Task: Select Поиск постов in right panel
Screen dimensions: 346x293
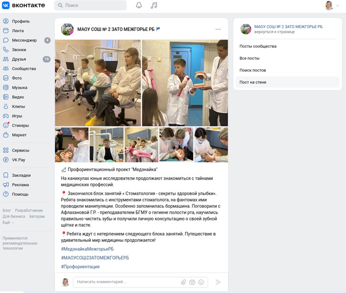Action: point(253,70)
